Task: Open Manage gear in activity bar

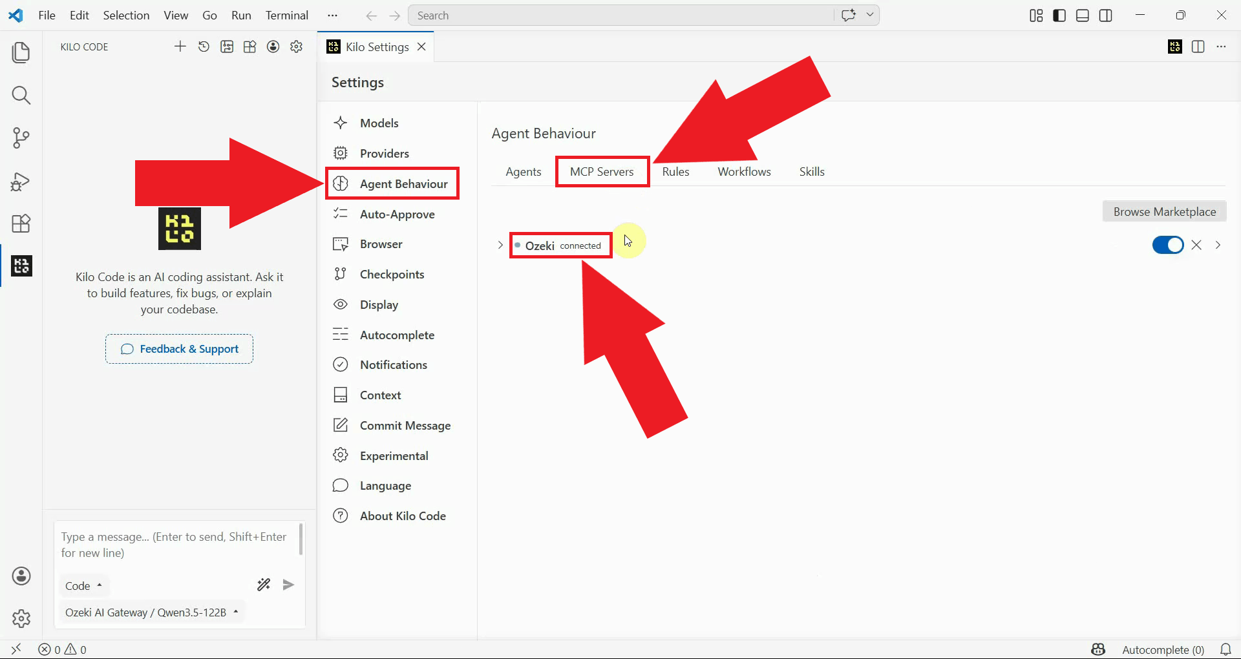Action: pos(21,618)
